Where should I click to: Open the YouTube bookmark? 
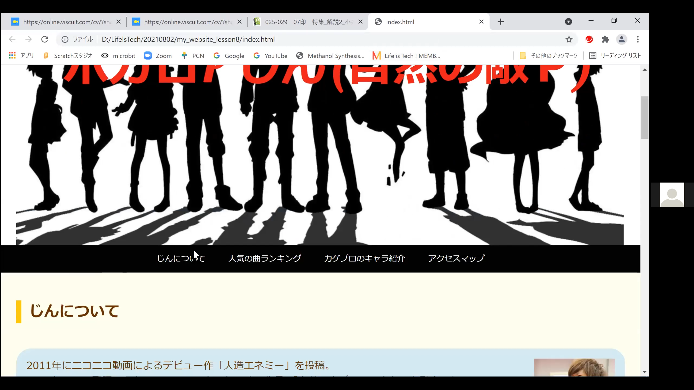(270, 56)
